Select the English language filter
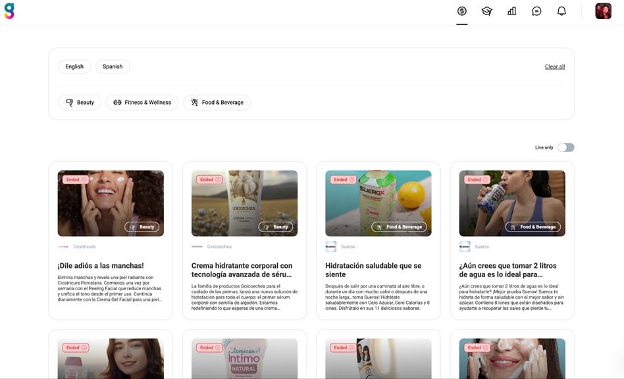This screenshot has height=379, width=624. coord(74,66)
